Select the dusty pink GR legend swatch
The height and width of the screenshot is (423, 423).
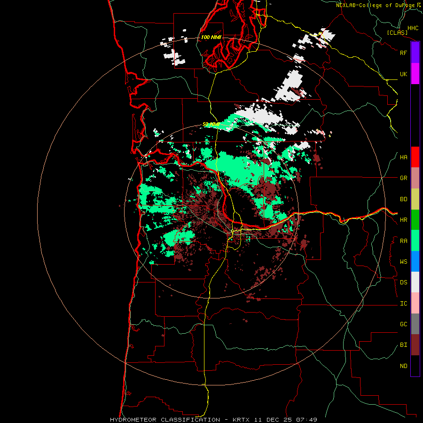pos(415,178)
